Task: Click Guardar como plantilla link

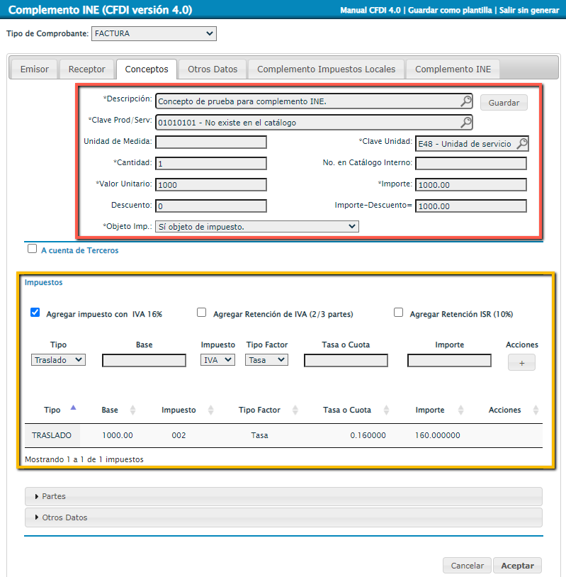Action: 450,11
